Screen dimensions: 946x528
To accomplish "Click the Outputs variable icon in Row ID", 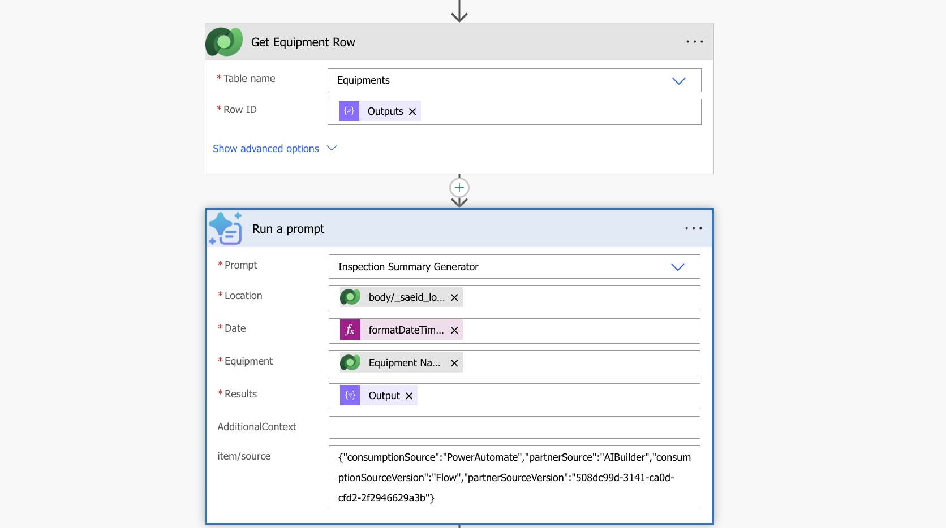I will point(349,111).
